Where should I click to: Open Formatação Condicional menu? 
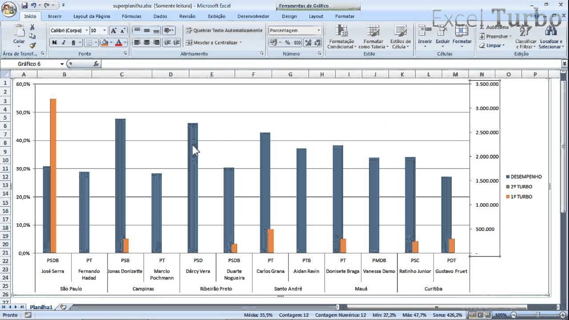tap(341, 36)
